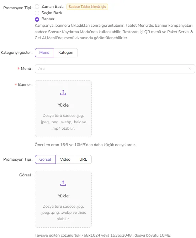Click the Seçim Bazlı label text
This screenshot has width=196, height=238.
point(52,13)
